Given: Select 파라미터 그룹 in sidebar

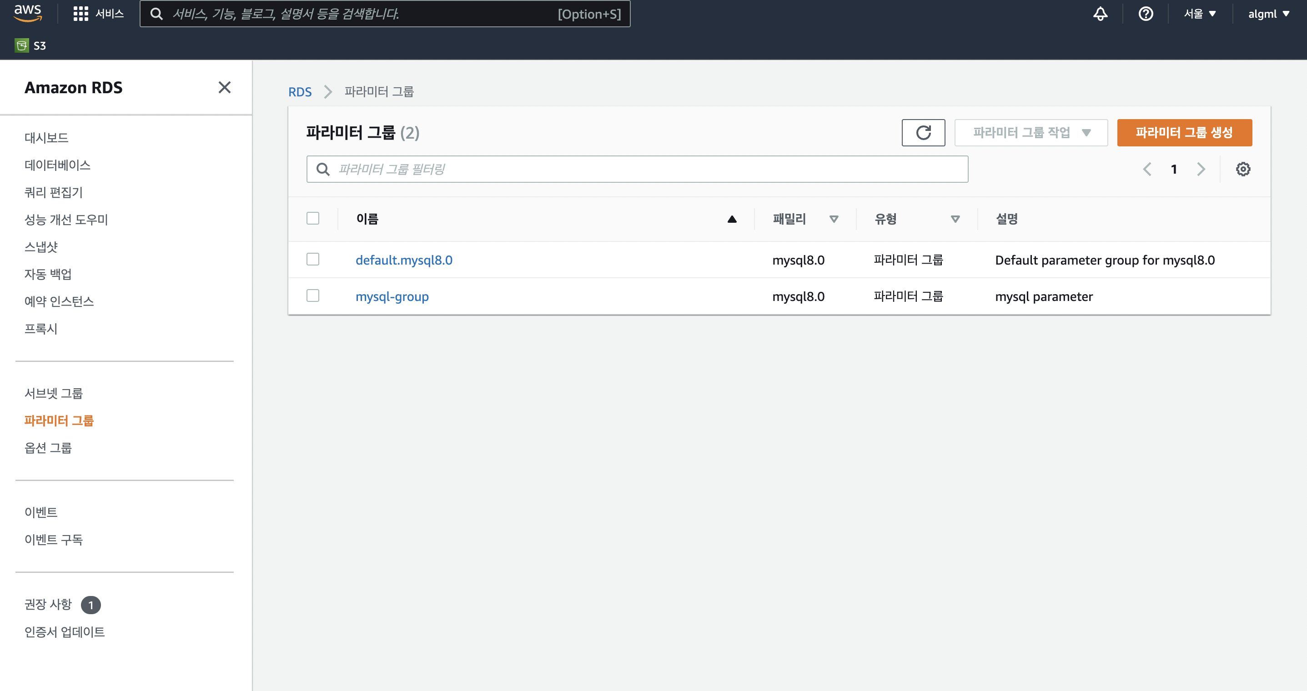Looking at the screenshot, I should click(59, 421).
